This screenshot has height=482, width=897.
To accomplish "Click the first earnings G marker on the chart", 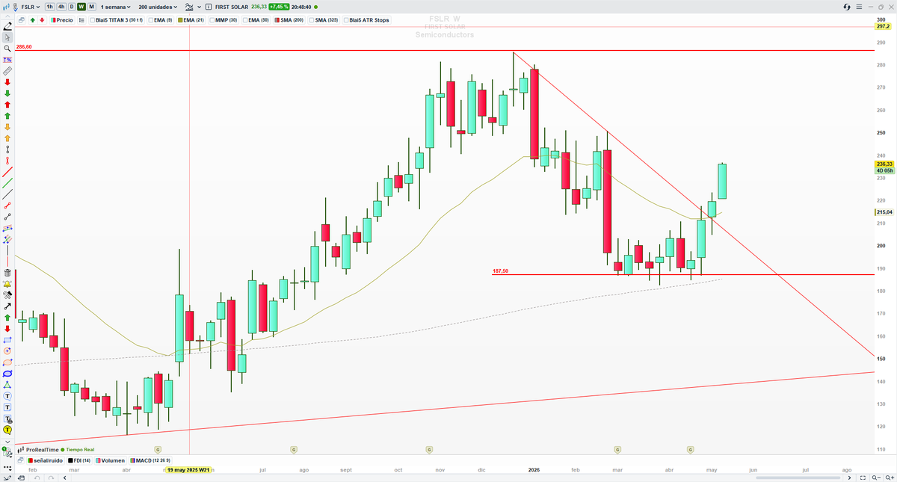I will coord(158,449).
